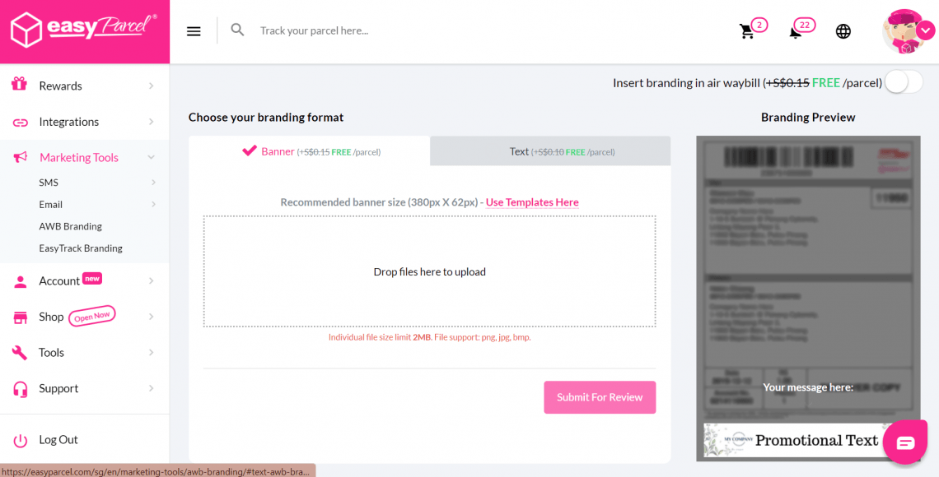Open the shopping cart icon

click(746, 31)
